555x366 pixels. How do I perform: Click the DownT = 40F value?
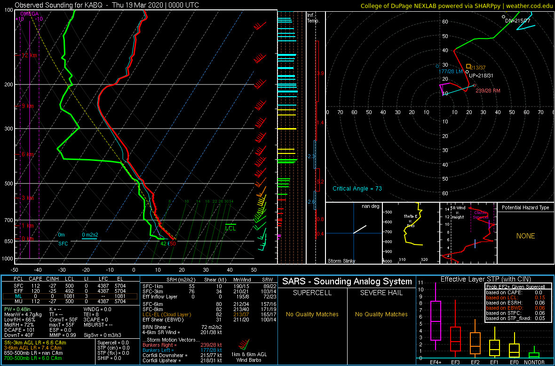(19, 335)
